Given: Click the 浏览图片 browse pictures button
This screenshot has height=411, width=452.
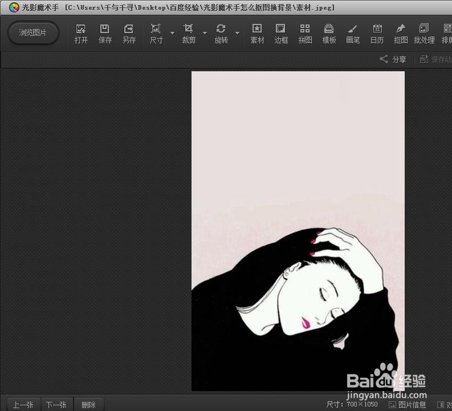Looking at the screenshot, I should coord(33,33).
